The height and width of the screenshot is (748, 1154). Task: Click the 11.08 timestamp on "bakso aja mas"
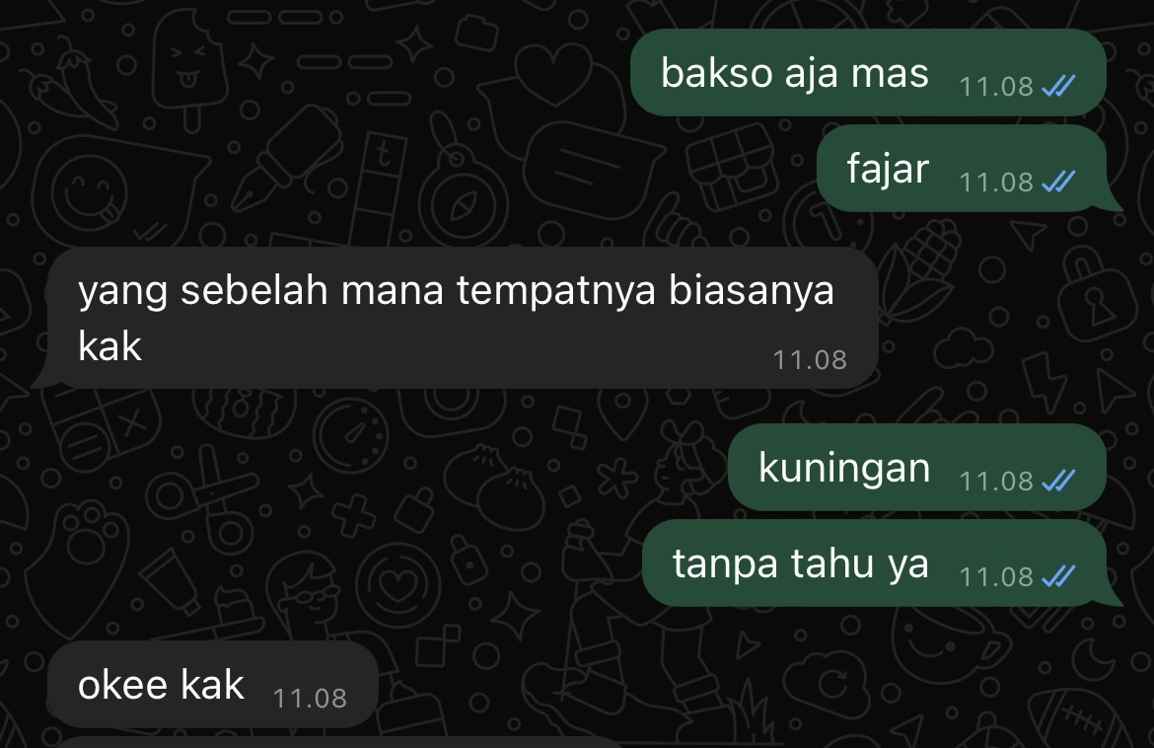(996, 87)
